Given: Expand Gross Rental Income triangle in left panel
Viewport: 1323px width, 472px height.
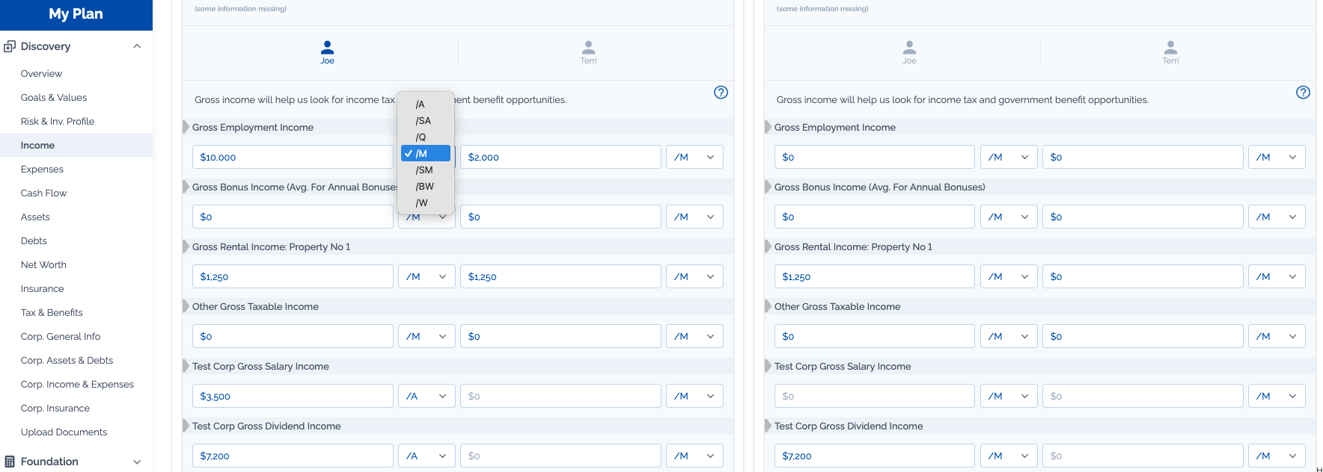Looking at the screenshot, I should coord(186,246).
